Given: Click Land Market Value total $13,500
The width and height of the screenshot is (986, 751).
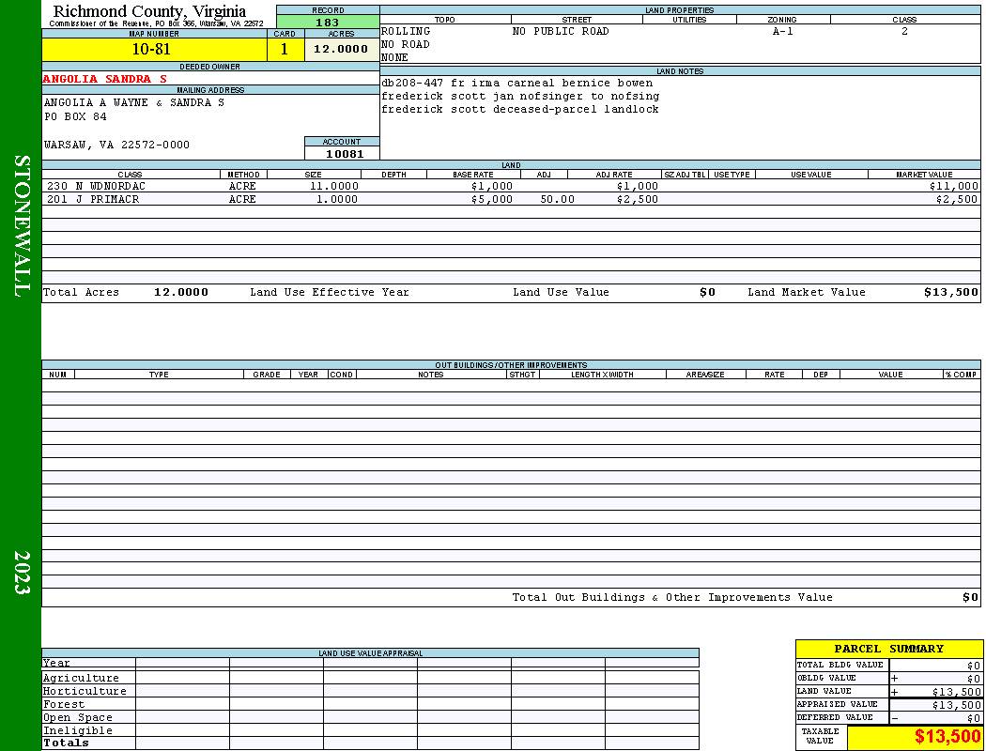Looking at the screenshot, I should coord(951,292).
